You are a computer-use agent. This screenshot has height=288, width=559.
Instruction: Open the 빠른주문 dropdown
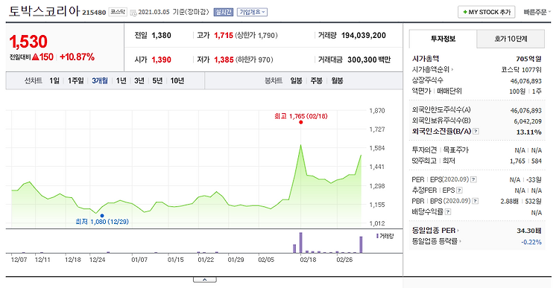(x=537, y=12)
